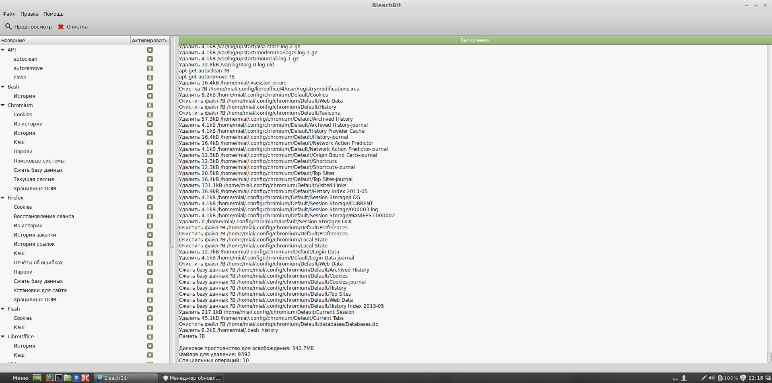Uncheck LibreOffice История checkbox
772x383 pixels.
(150, 346)
